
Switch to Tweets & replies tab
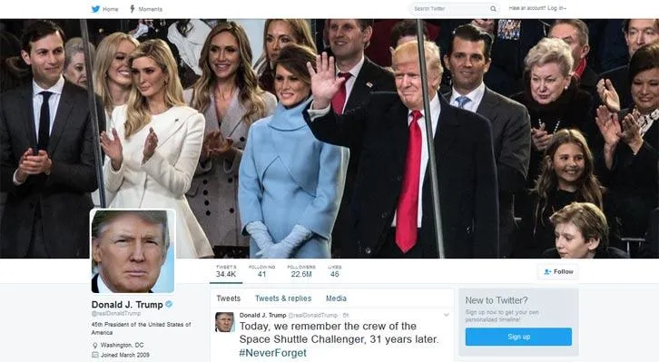coord(283,298)
